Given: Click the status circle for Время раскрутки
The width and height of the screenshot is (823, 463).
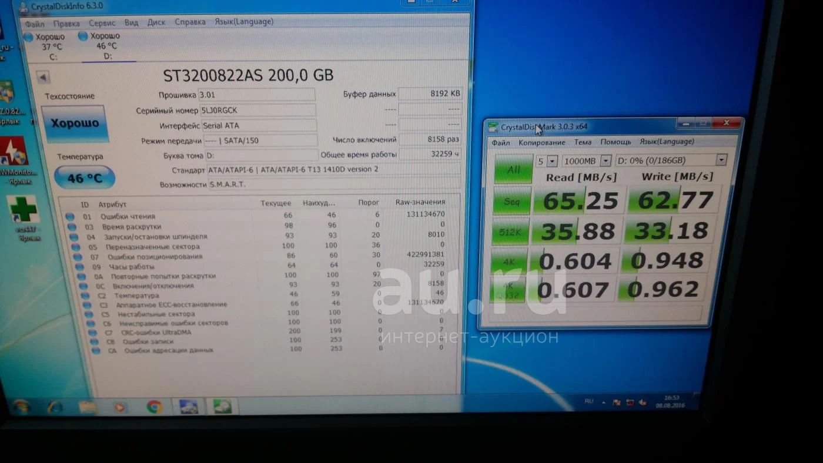Looking at the screenshot, I should coord(71,226).
